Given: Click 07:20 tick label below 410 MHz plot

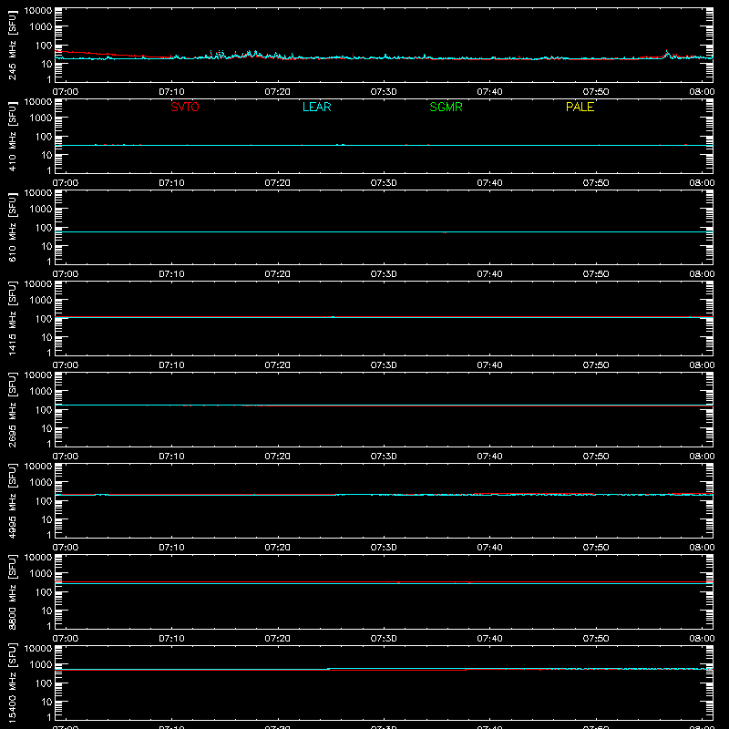Looking at the screenshot, I should (x=278, y=183).
